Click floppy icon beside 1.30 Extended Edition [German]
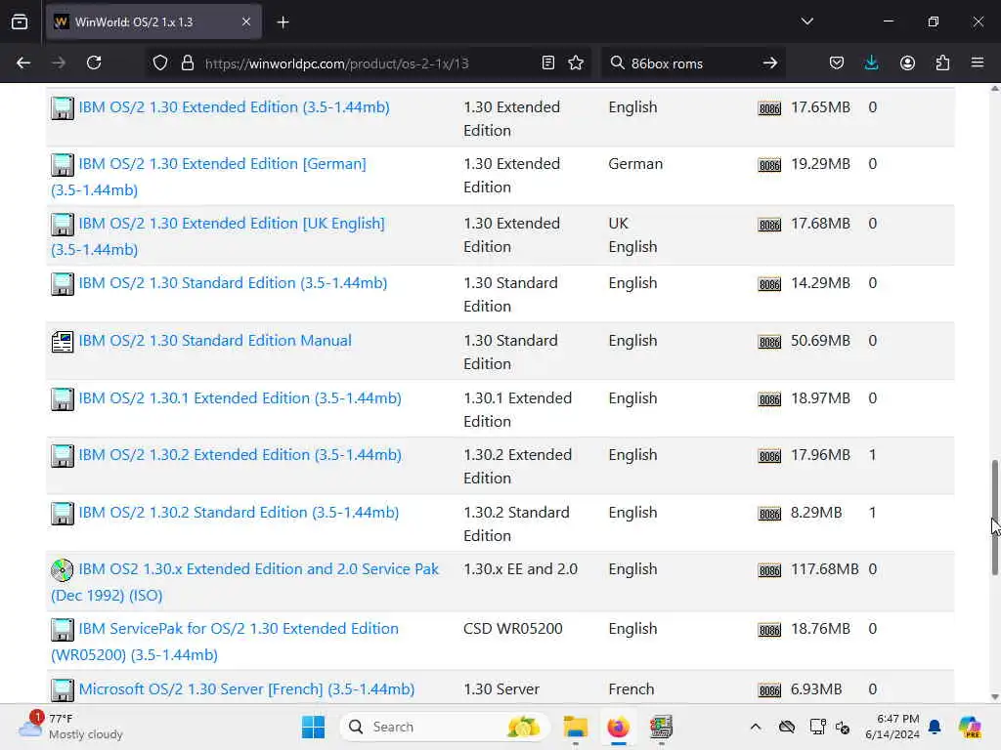1001x750 pixels. 62,165
